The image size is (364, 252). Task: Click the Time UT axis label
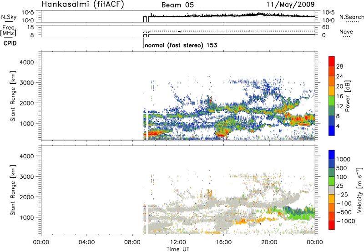(178, 249)
